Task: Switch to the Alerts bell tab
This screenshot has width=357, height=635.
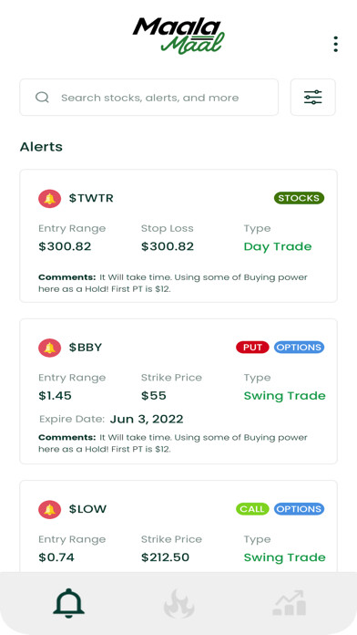Action: click(x=68, y=603)
